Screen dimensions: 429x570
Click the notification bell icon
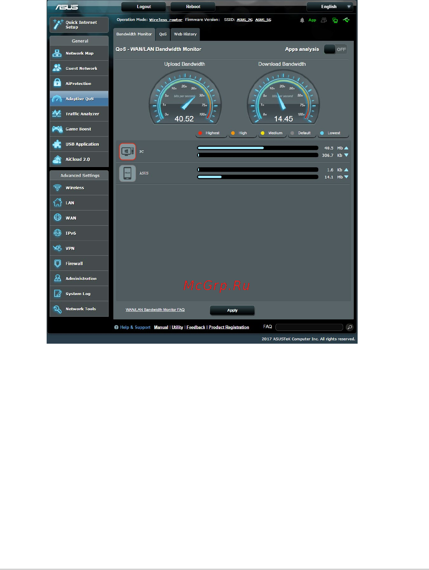point(302,20)
